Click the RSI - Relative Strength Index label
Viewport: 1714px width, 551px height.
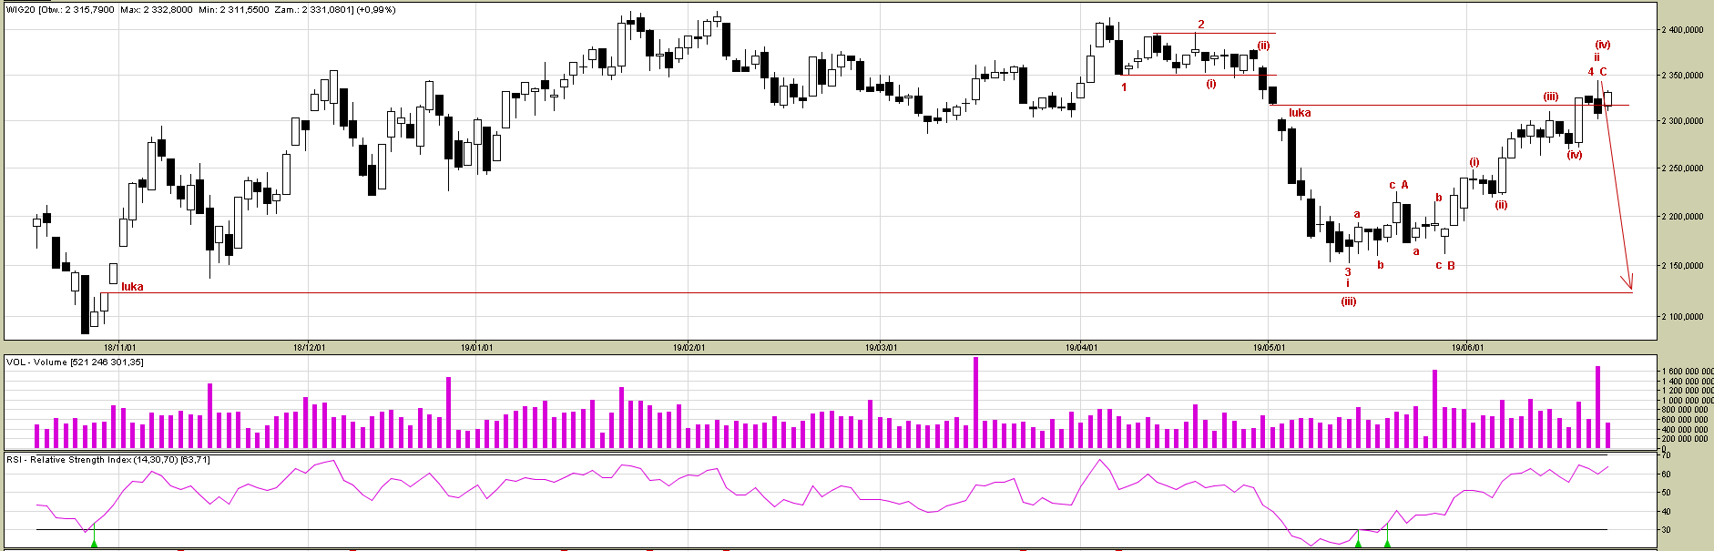[108, 460]
